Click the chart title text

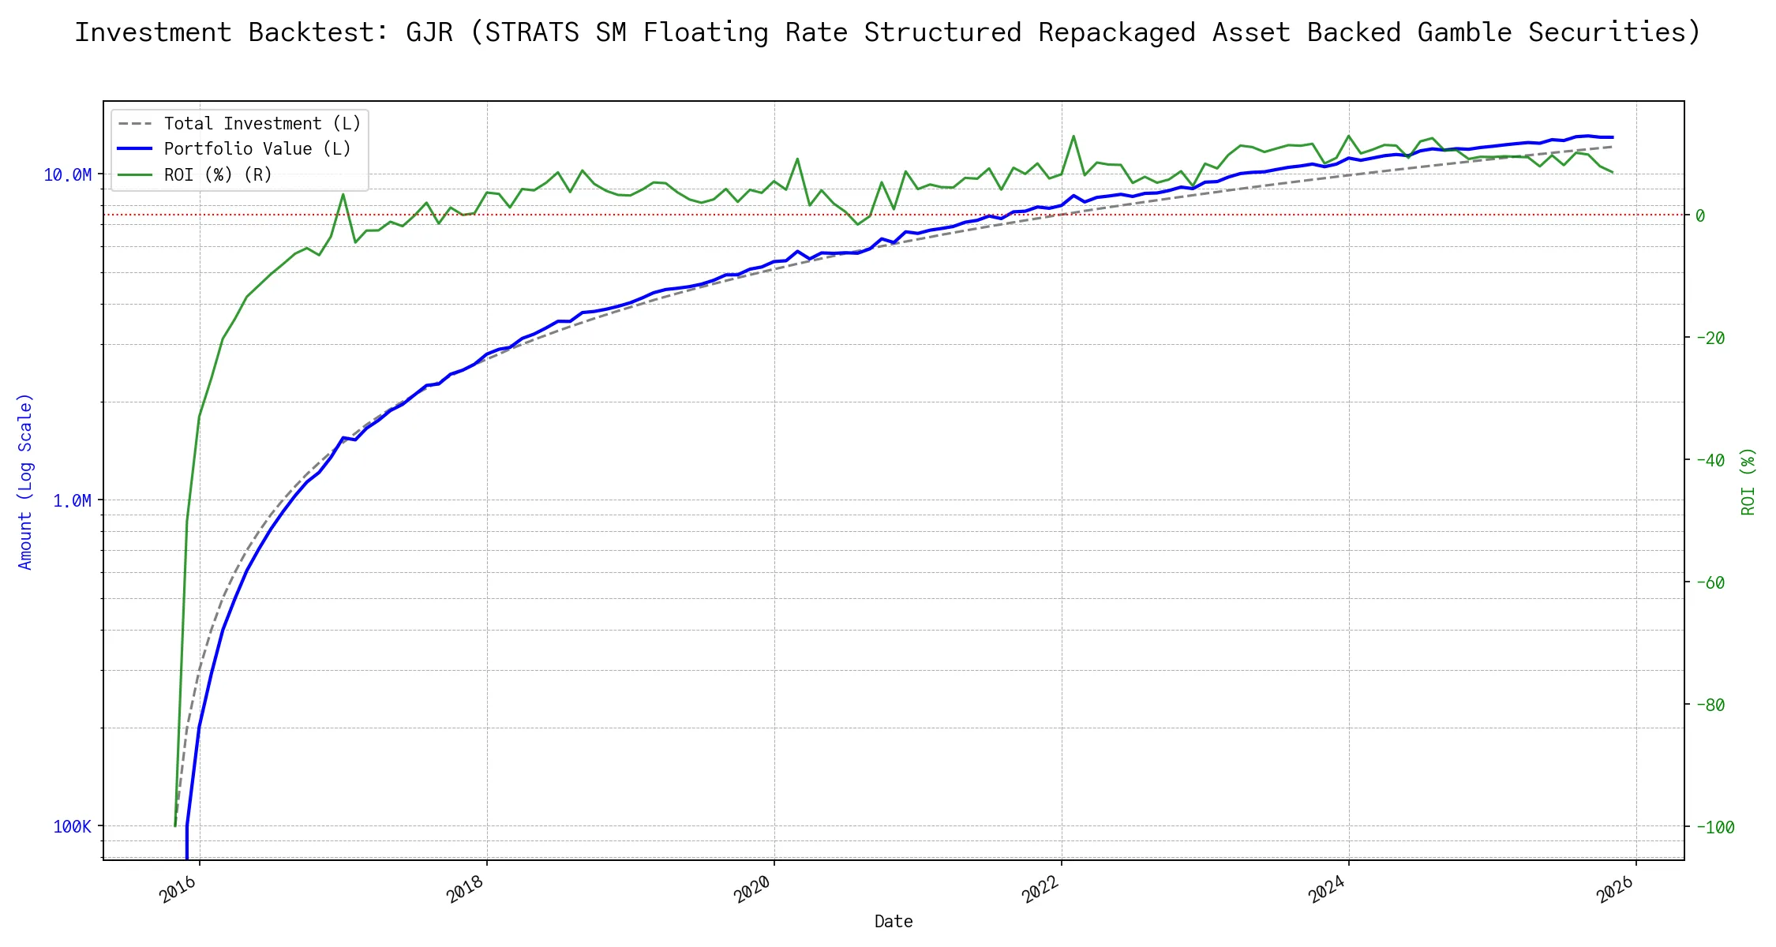click(x=887, y=32)
